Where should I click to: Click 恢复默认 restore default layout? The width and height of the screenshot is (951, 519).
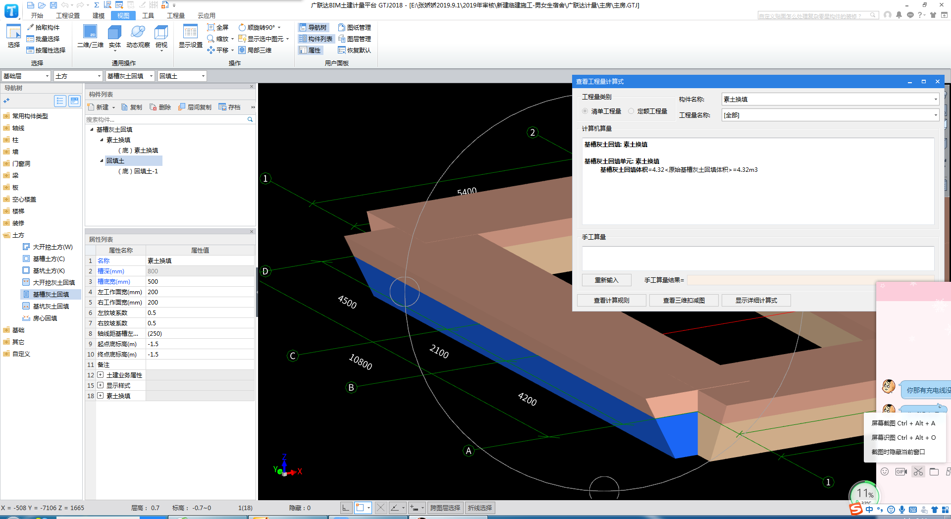[x=355, y=50]
